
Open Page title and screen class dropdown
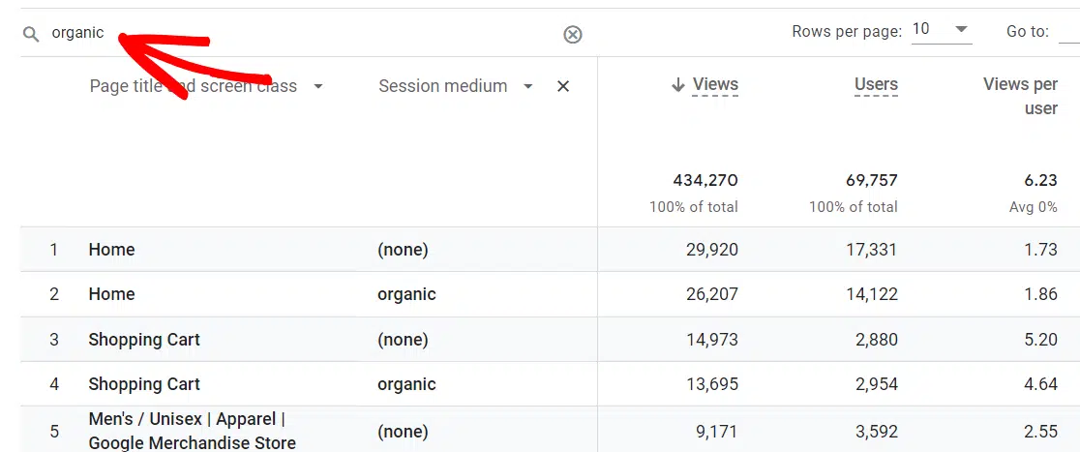[317, 86]
